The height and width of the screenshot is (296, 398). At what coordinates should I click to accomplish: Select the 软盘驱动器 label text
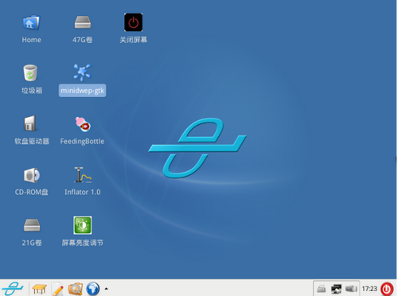(32, 142)
